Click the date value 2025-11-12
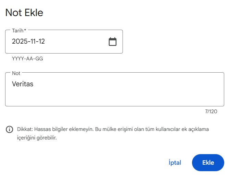 28,42
